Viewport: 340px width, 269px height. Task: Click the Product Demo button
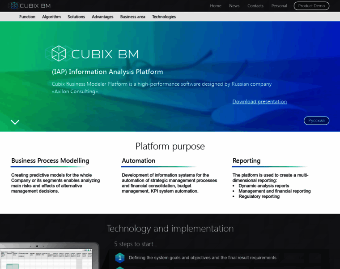click(311, 6)
